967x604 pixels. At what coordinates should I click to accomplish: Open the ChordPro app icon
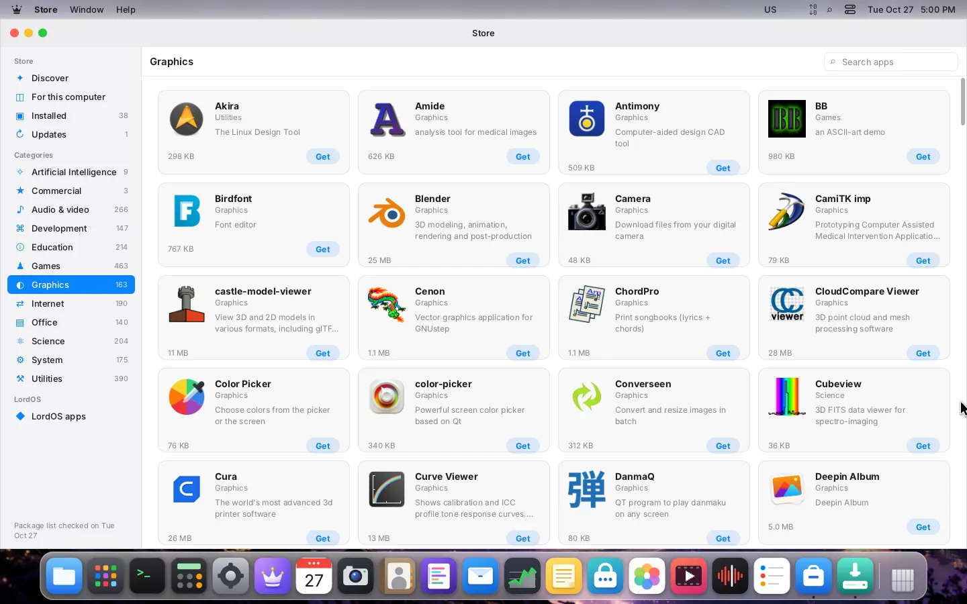587,305
